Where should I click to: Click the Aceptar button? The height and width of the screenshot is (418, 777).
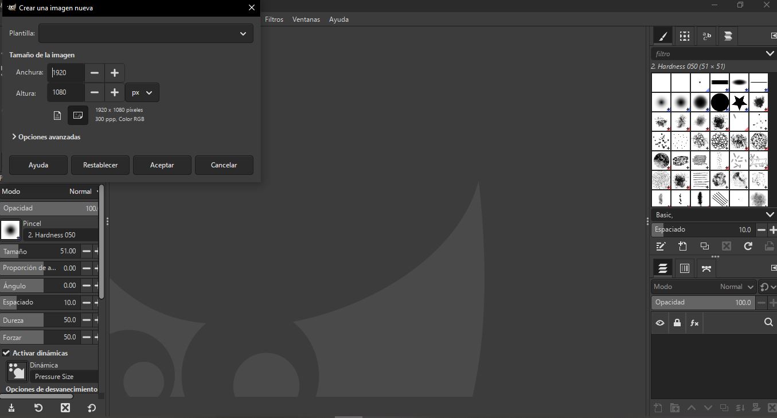tap(162, 165)
